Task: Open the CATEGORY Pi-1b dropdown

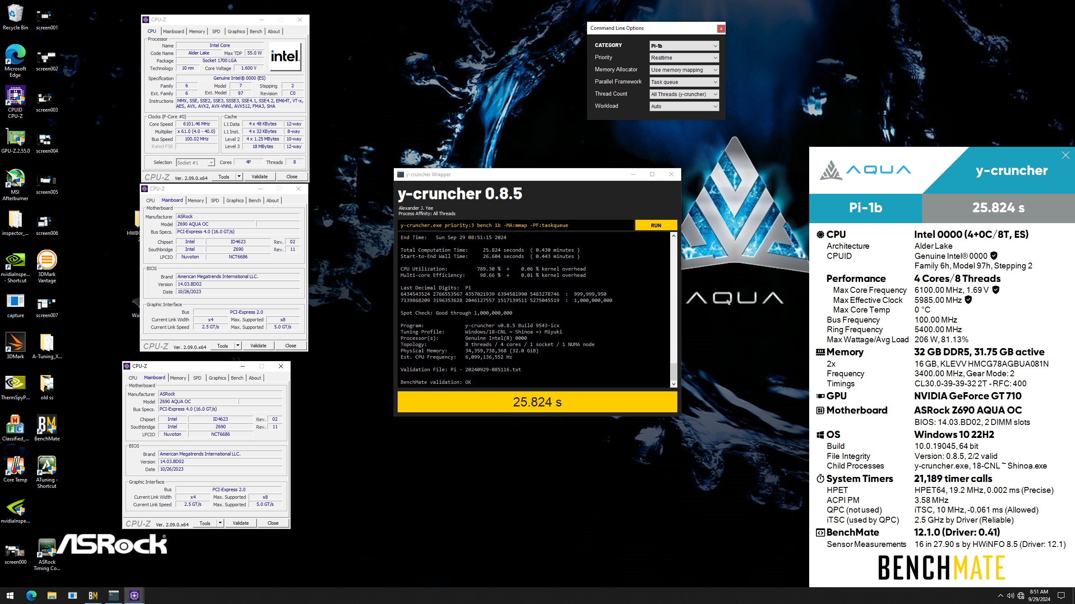Action: (684, 46)
